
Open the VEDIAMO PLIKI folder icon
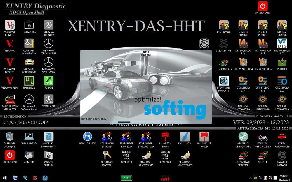point(10,81)
